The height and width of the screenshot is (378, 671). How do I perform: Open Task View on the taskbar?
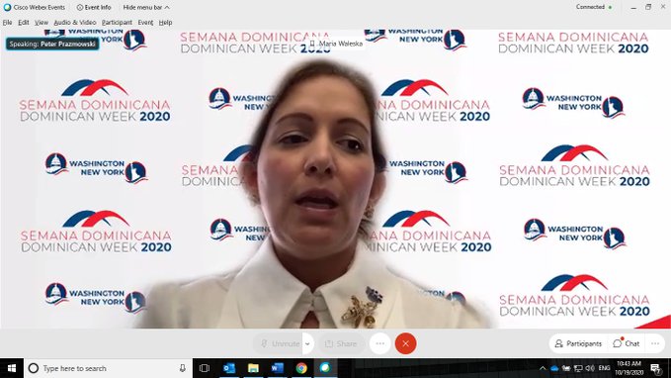[205, 368]
